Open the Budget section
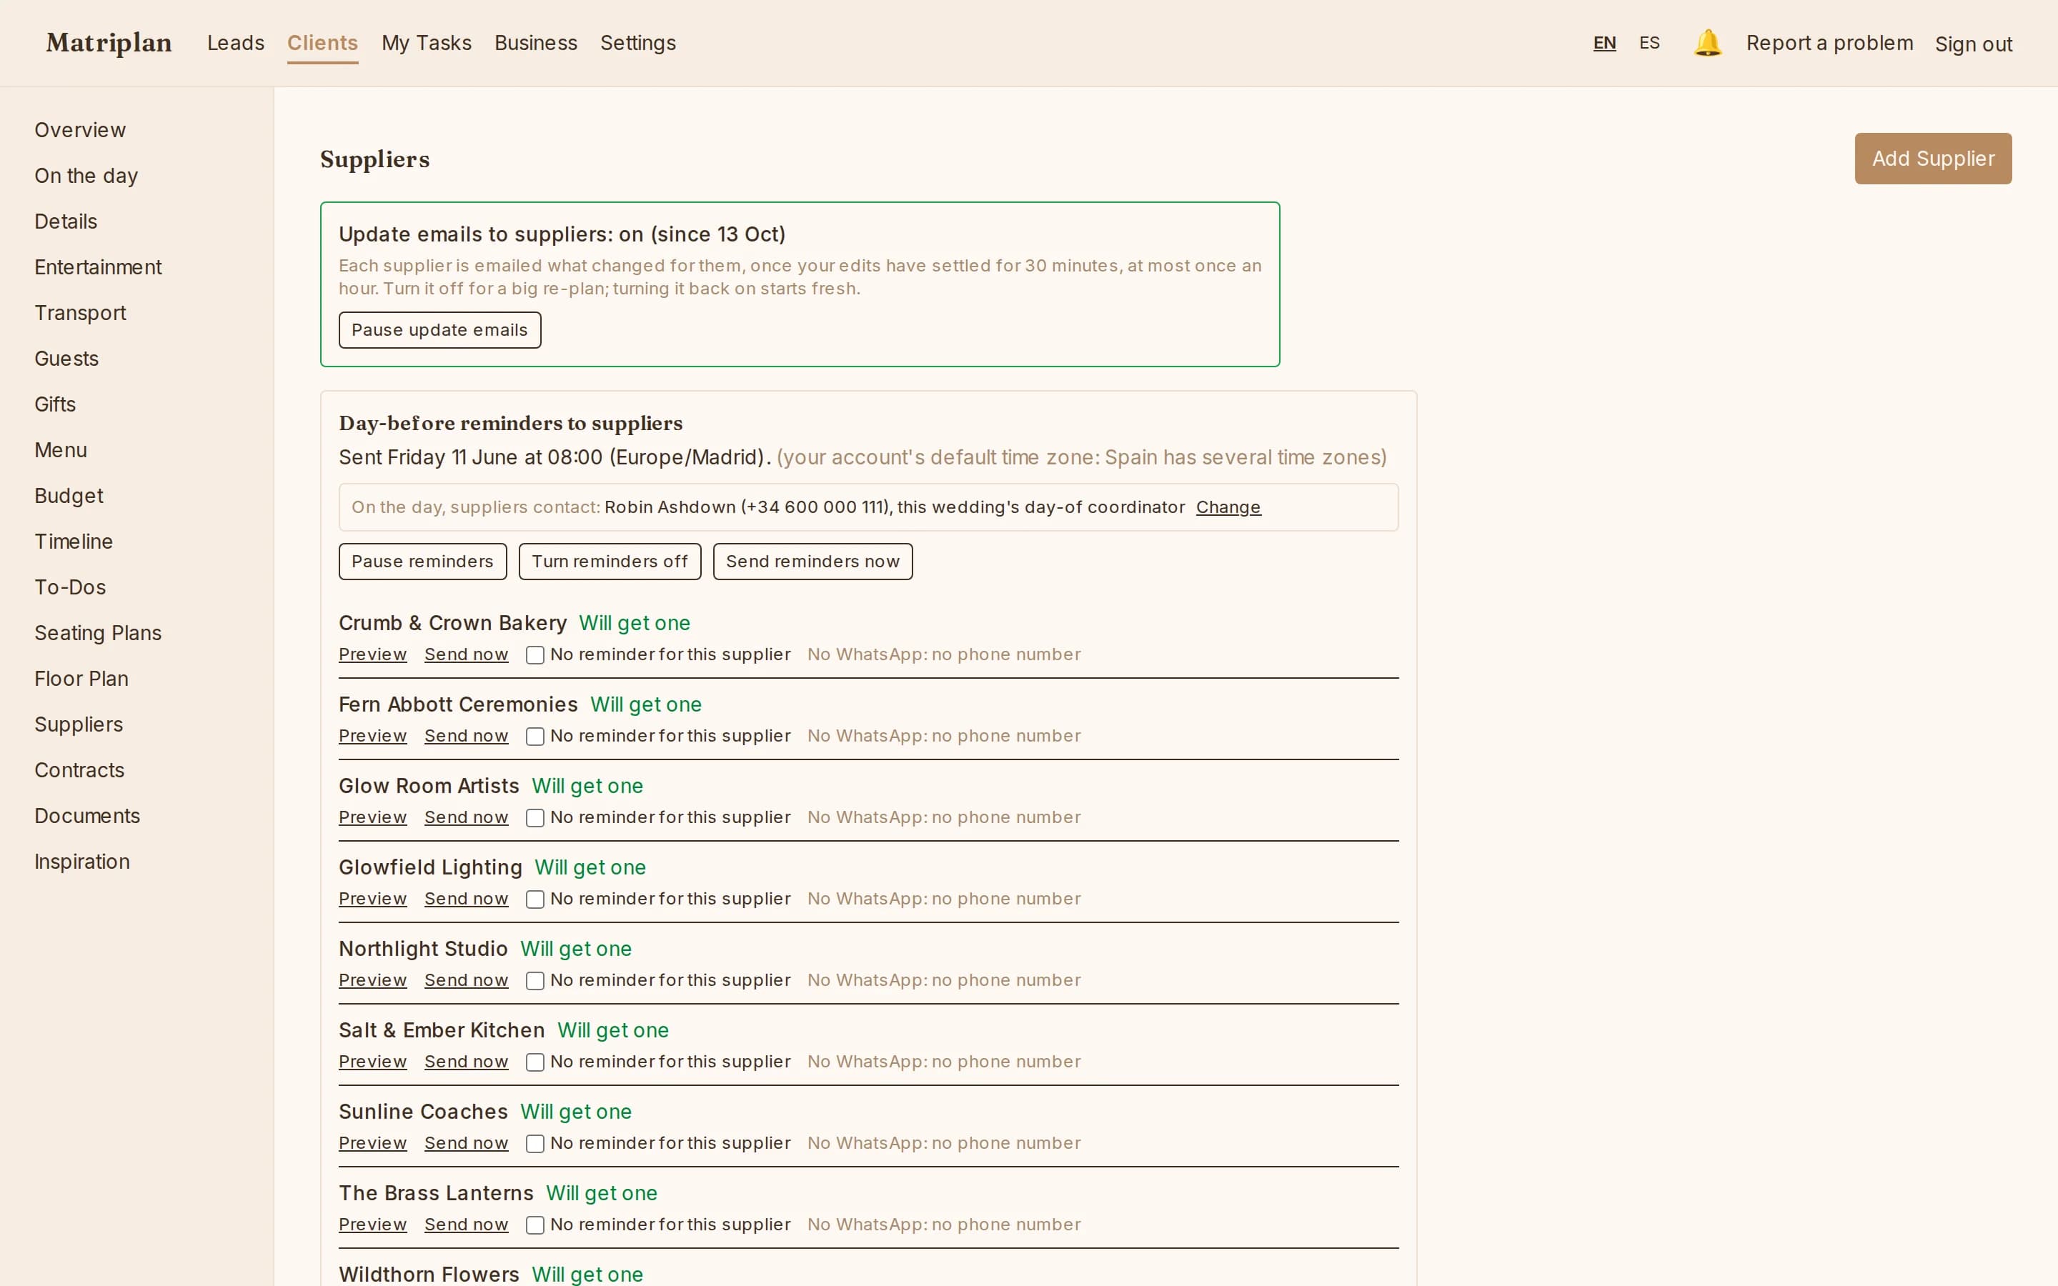Screen dimensions: 2058x1286 tap(69, 496)
